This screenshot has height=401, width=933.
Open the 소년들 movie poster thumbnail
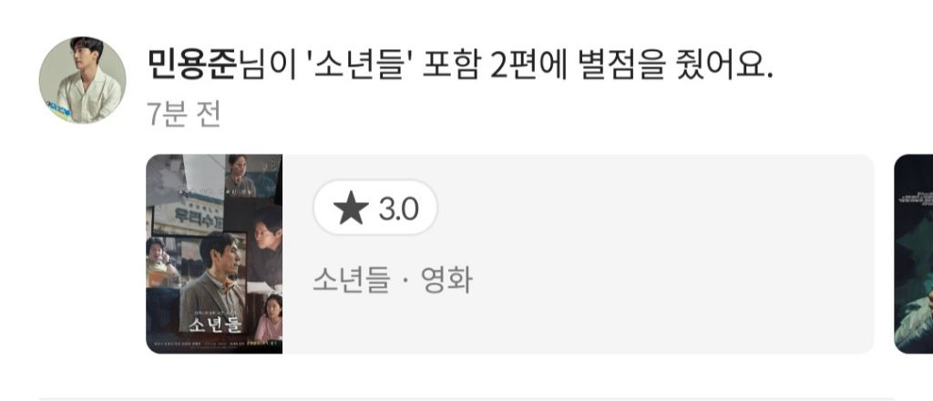click(x=214, y=254)
